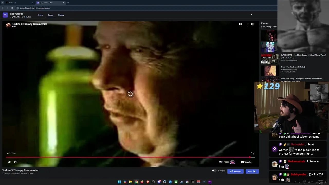The image size is (329, 185).
Task: Launch Firefox from the taskbar
Action: [142, 182]
